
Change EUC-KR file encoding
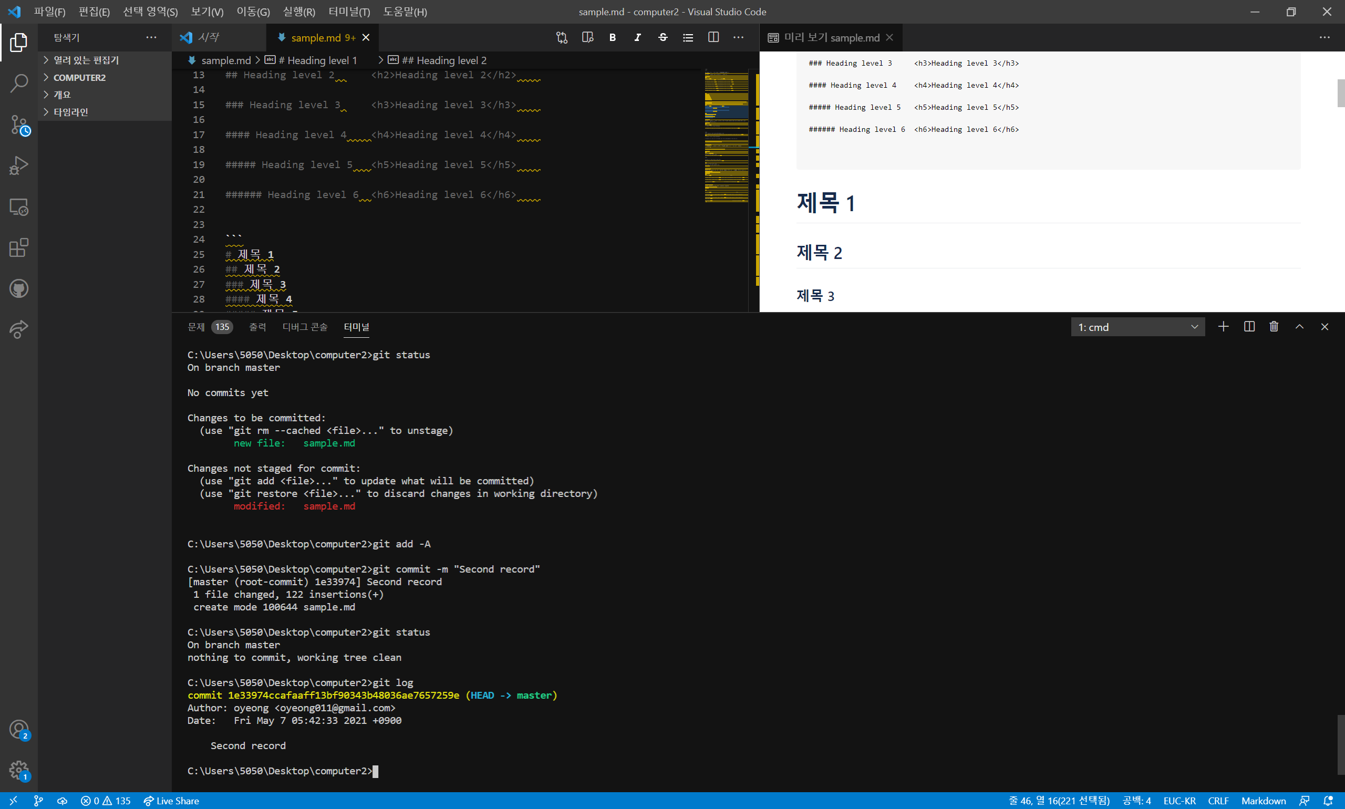1180,801
